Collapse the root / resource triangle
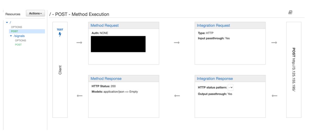 7,23
